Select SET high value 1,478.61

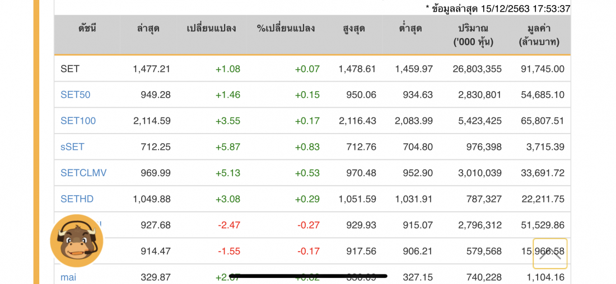tap(357, 69)
